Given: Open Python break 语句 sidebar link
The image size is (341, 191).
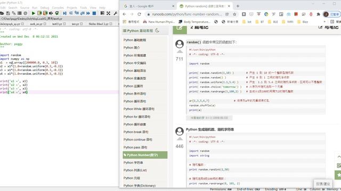Looking at the screenshot, I should pyautogui.click(x=136, y=132).
